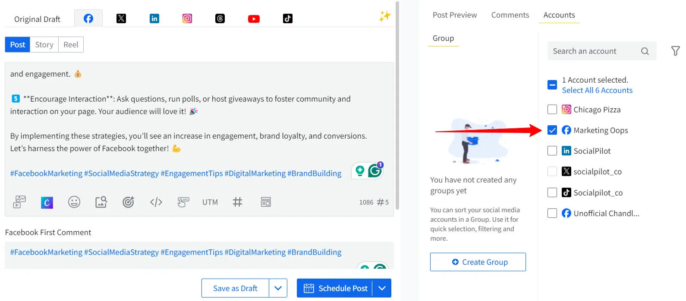
Task: Open UTM parameters option
Action: click(x=210, y=202)
